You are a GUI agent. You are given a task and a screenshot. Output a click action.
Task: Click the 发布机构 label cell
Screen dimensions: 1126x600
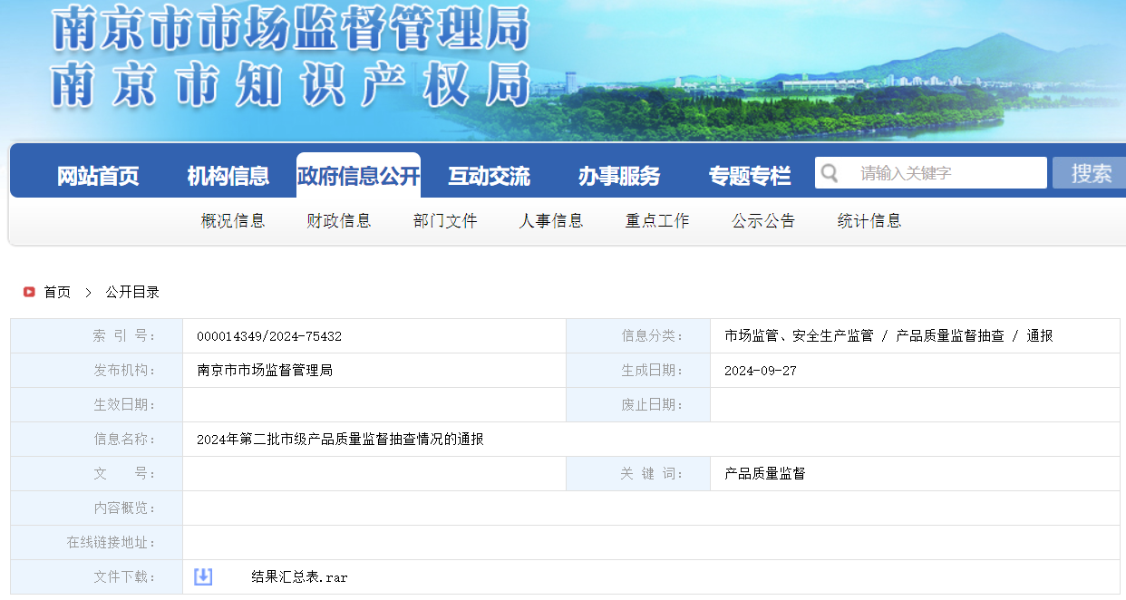click(x=97, y=371)
